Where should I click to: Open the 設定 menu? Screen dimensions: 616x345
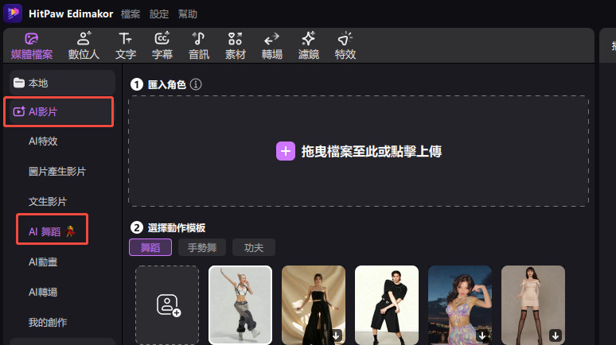point(159,14)
